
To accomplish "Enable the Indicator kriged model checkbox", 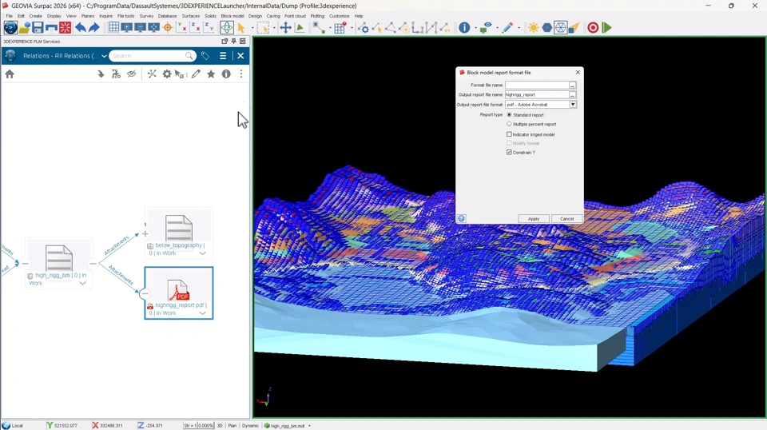I will point(510,134).
